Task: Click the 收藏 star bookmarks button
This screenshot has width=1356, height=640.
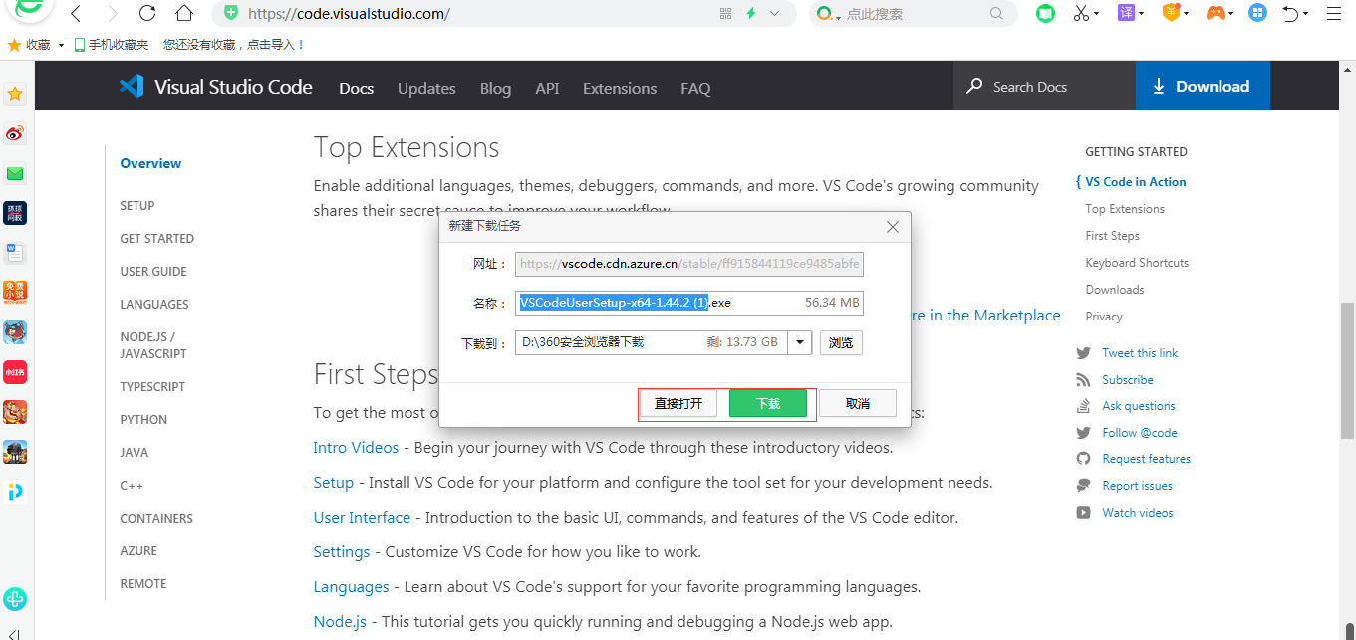Action: [x=29, y=45]
